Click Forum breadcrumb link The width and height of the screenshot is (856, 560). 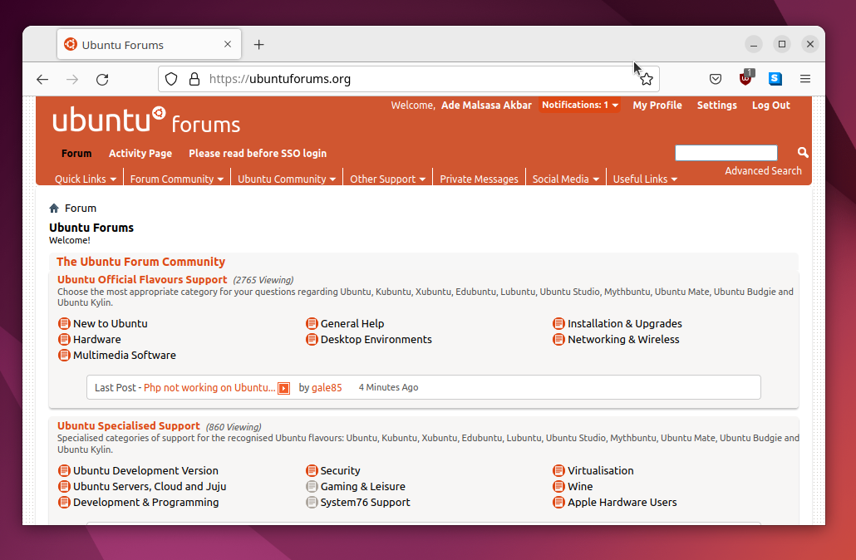click(x=81, y=208)
